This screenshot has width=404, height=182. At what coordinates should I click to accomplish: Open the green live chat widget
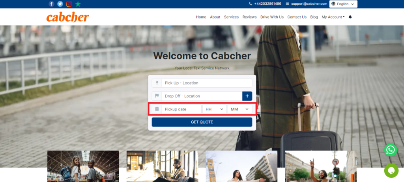click(x=391, y=171)
